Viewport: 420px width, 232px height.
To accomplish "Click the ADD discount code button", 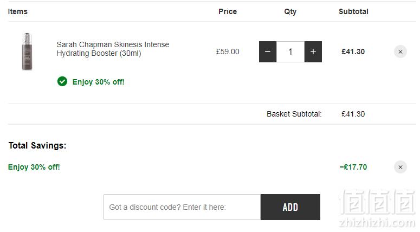I will [290, 207].
